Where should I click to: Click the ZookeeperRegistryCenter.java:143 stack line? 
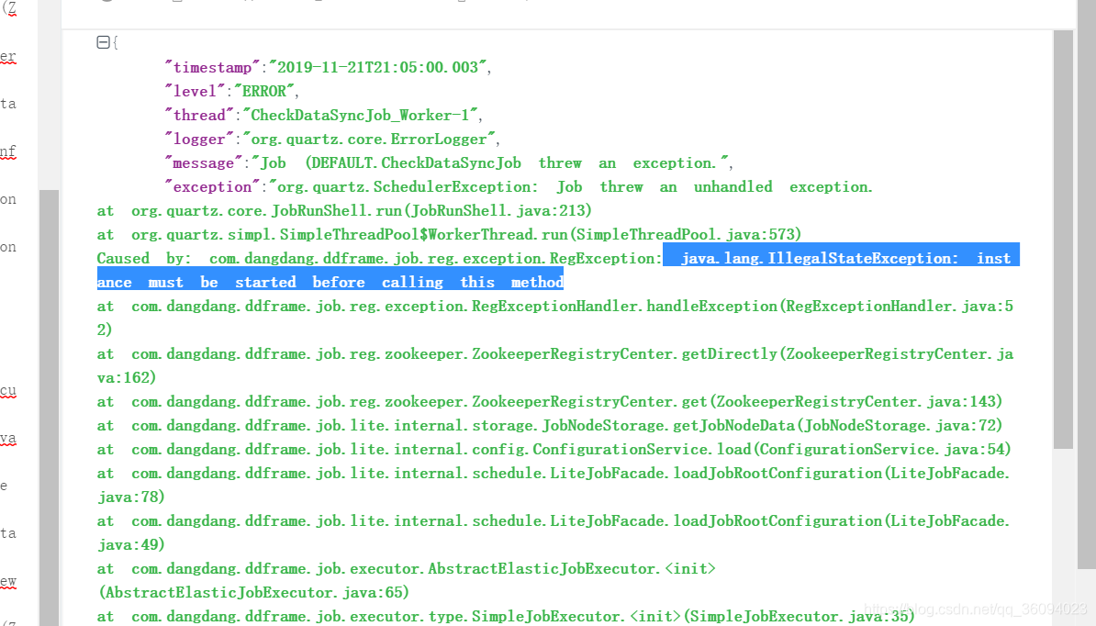click(550, 401)
